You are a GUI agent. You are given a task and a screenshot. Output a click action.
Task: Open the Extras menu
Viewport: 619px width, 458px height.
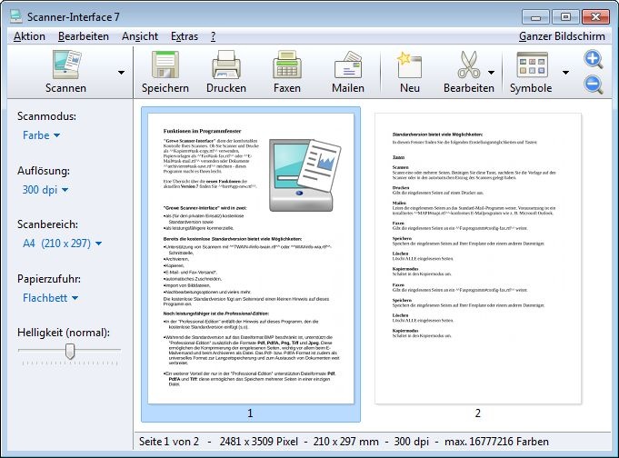pyautogui.click(x=185, y=36)
